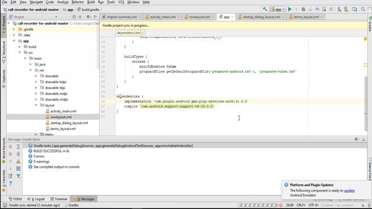This screenshot has width=372, height=209.
Task: Collapse the src folder
Action: [x=20, y=53]
